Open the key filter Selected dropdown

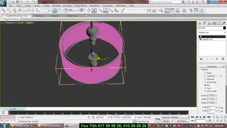(180, 117)
